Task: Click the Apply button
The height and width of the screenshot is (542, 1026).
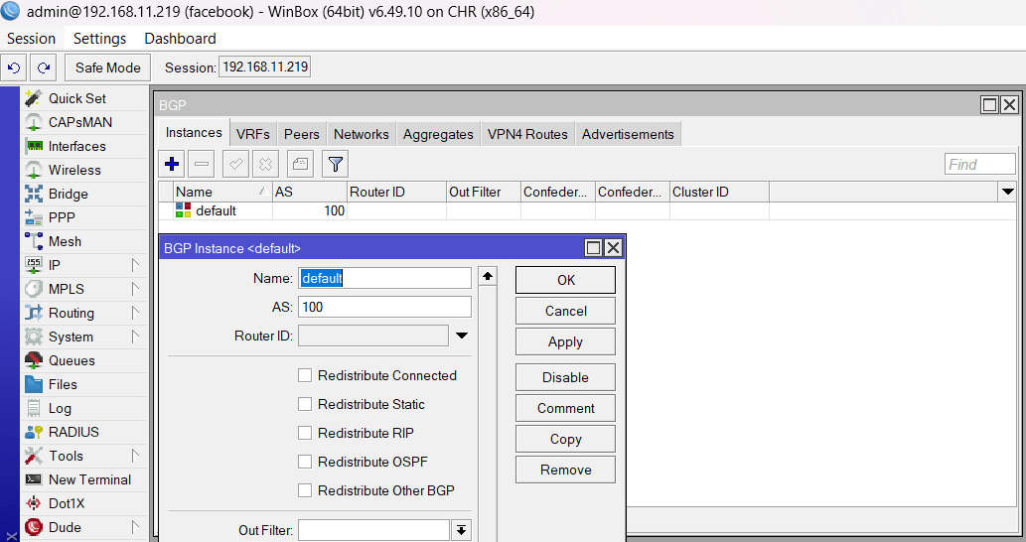Action: point(565,341)
